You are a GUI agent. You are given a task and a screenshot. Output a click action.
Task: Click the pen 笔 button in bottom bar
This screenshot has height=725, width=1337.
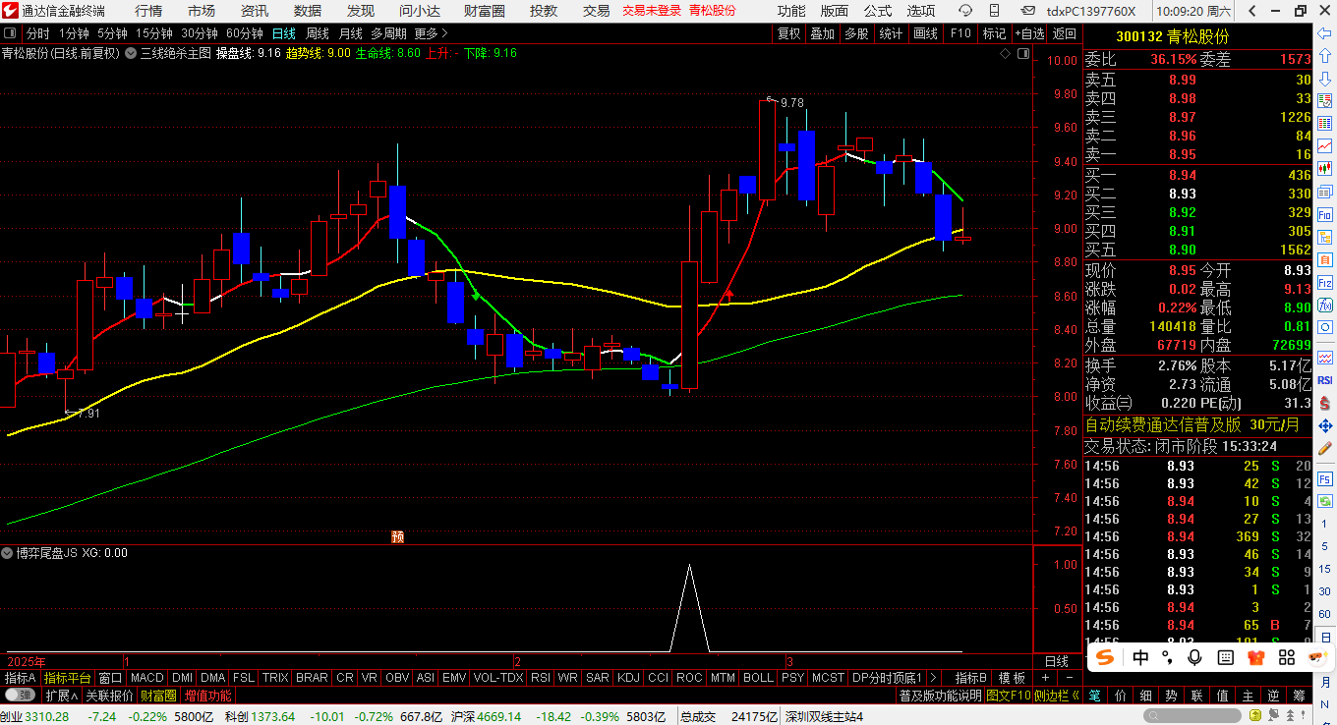1094,695
